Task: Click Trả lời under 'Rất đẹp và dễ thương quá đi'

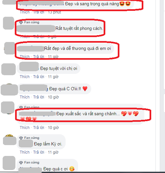Action: 39,57
